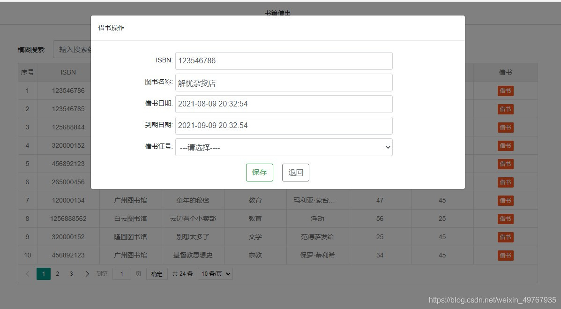Click the 童年的秘密 book title cell
Viewport: 561px width, 309px height.
[x=193, y=201]
